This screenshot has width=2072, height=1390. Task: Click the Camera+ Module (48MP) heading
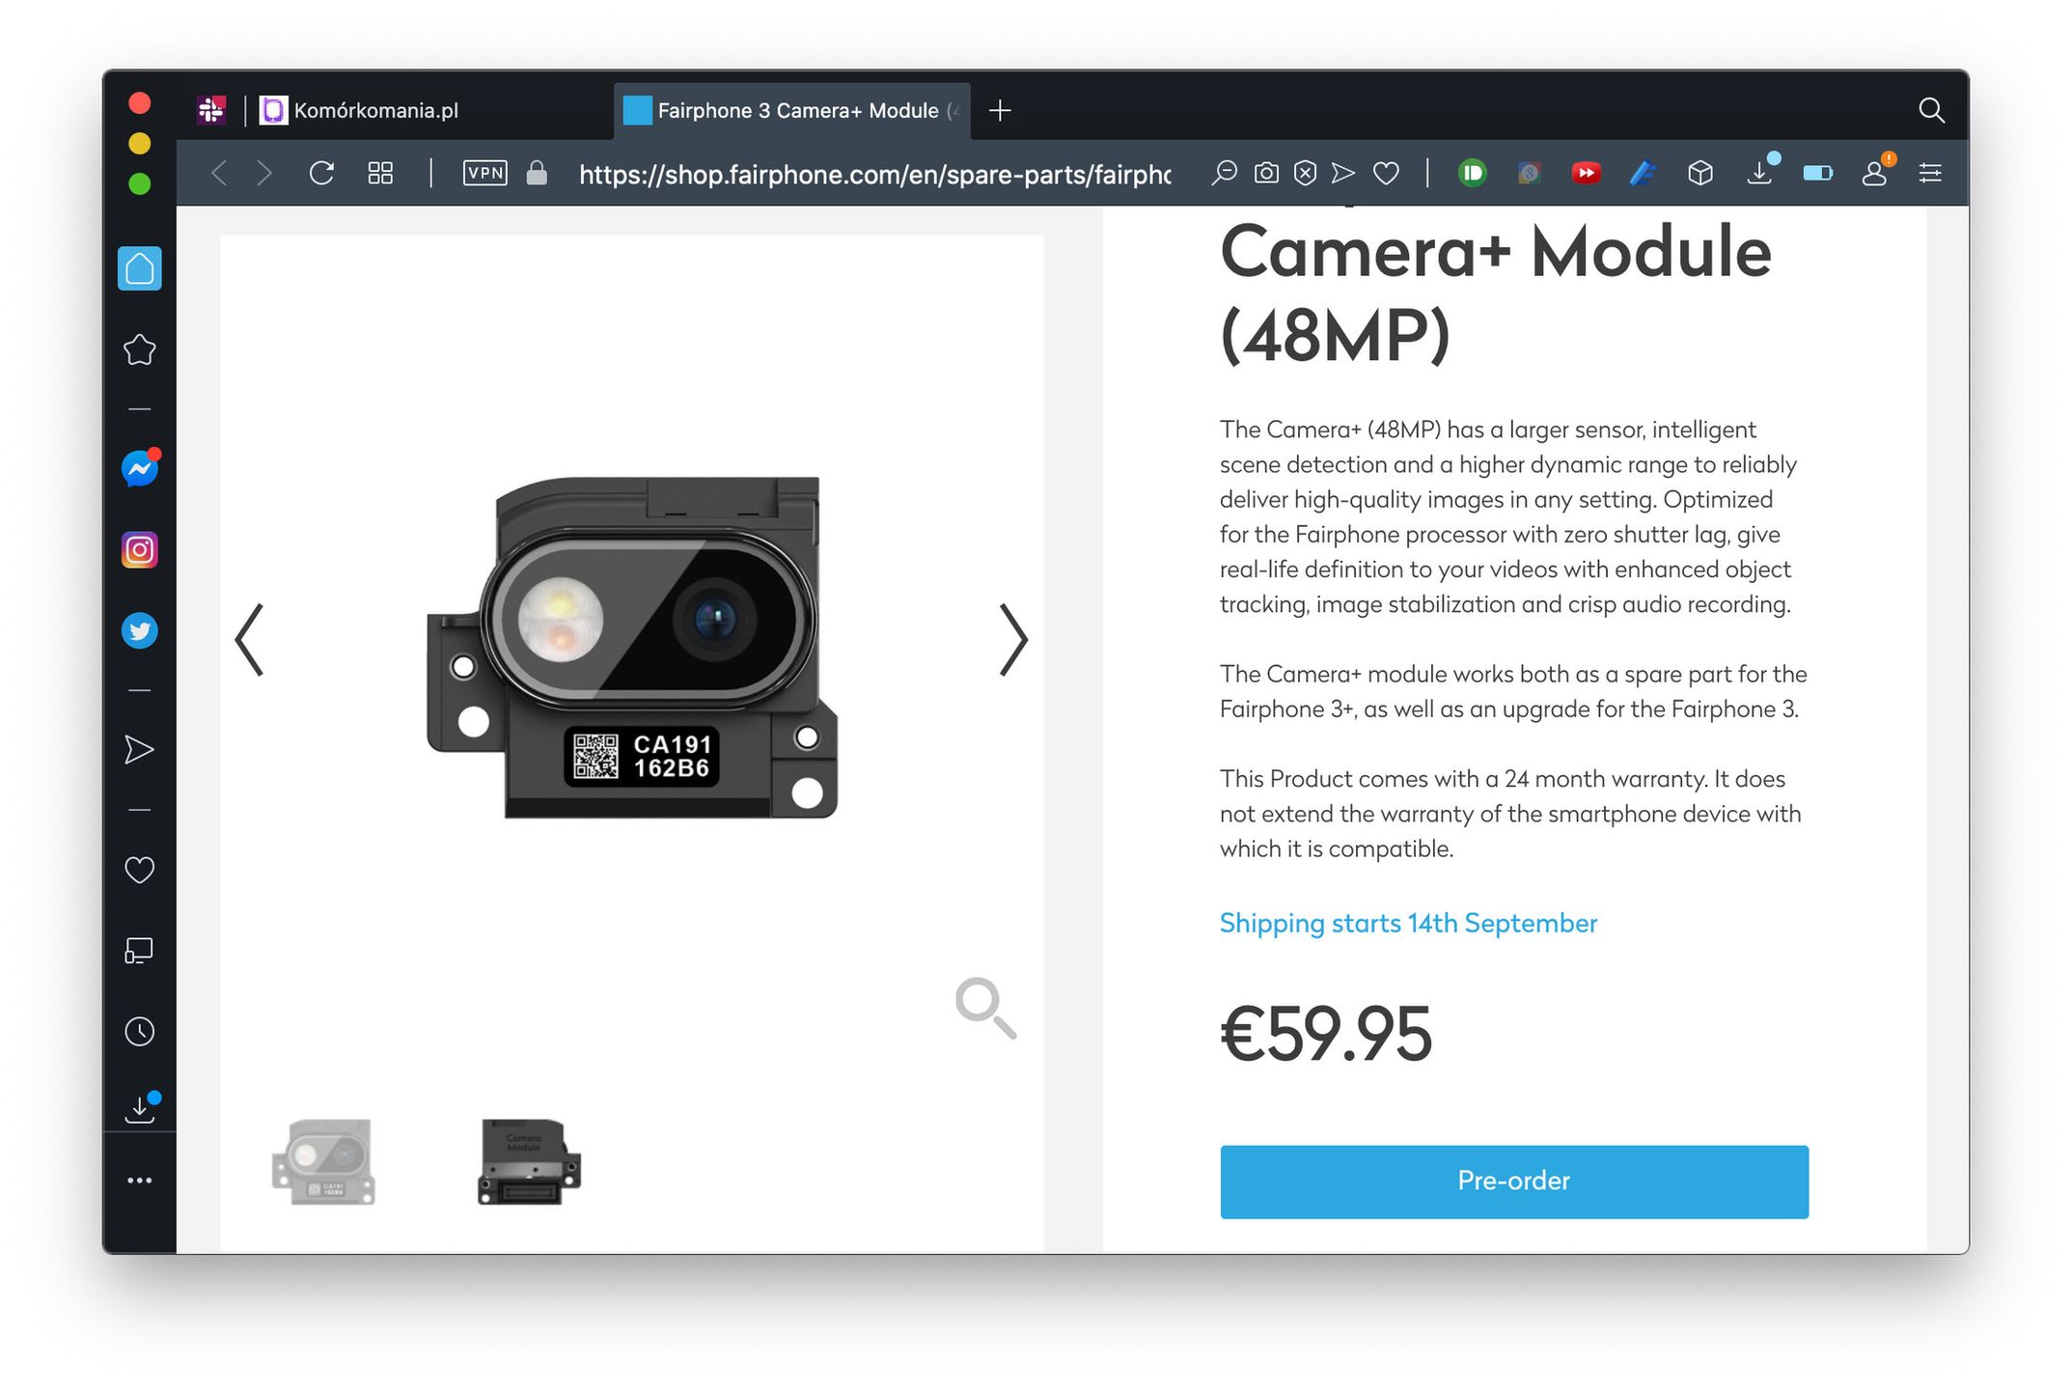click(x=1496, y=292)
